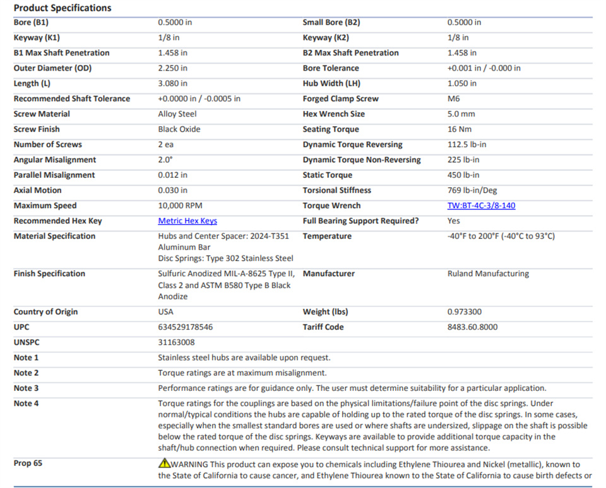Click the Temperature range value
Viewport: 606px width, 488px height.
tap(501, 236)
